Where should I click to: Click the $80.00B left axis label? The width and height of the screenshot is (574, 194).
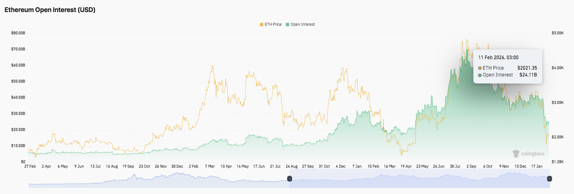18,33
